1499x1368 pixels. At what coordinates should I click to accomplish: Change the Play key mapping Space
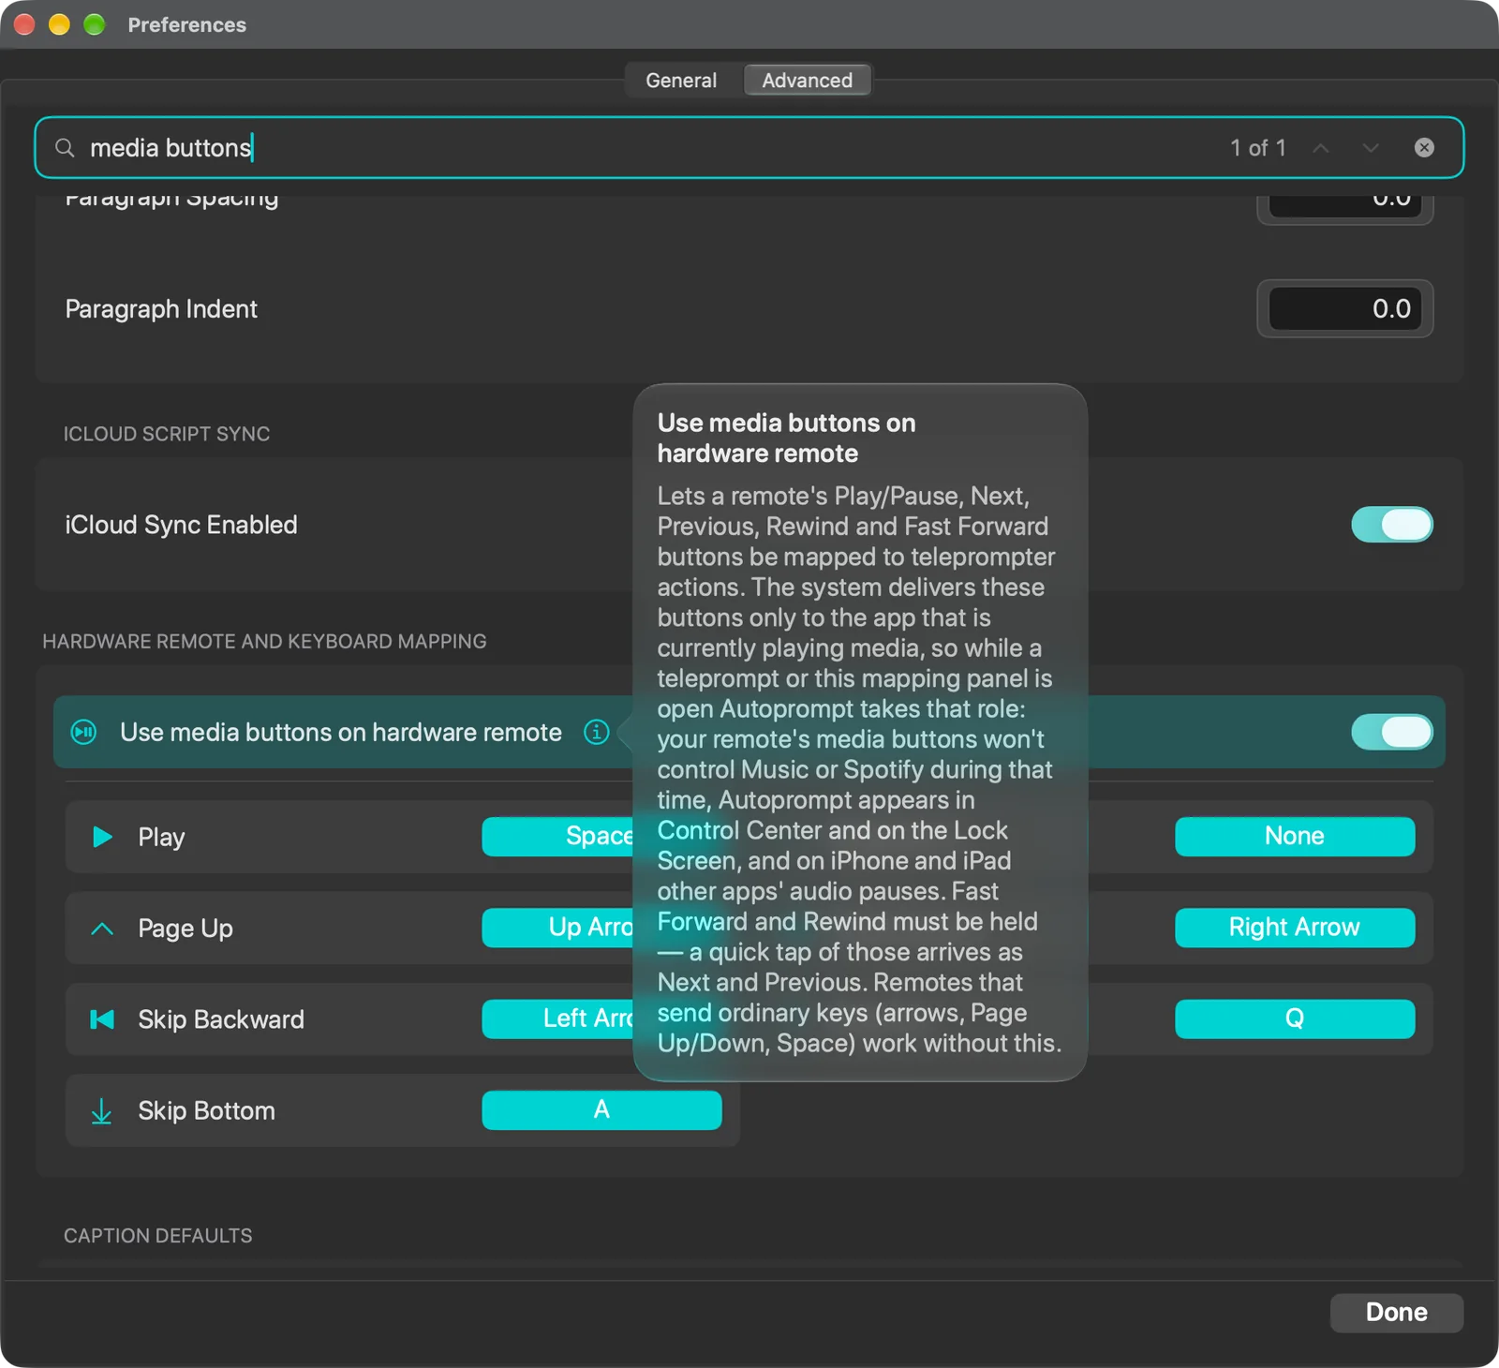(558, 837)
